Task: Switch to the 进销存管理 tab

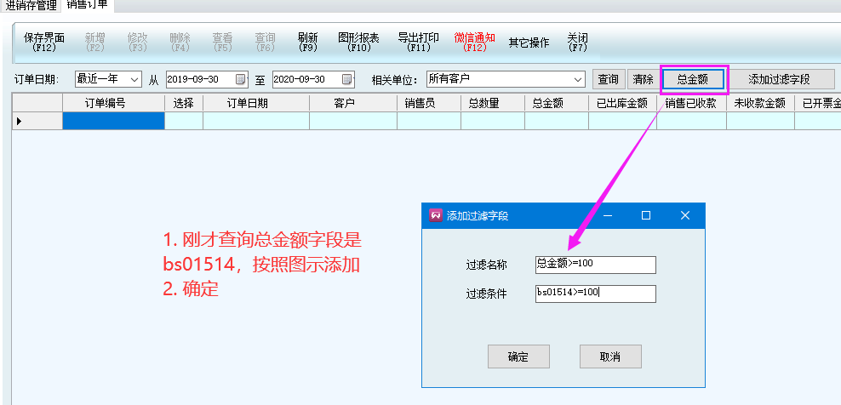Action: 31,6
